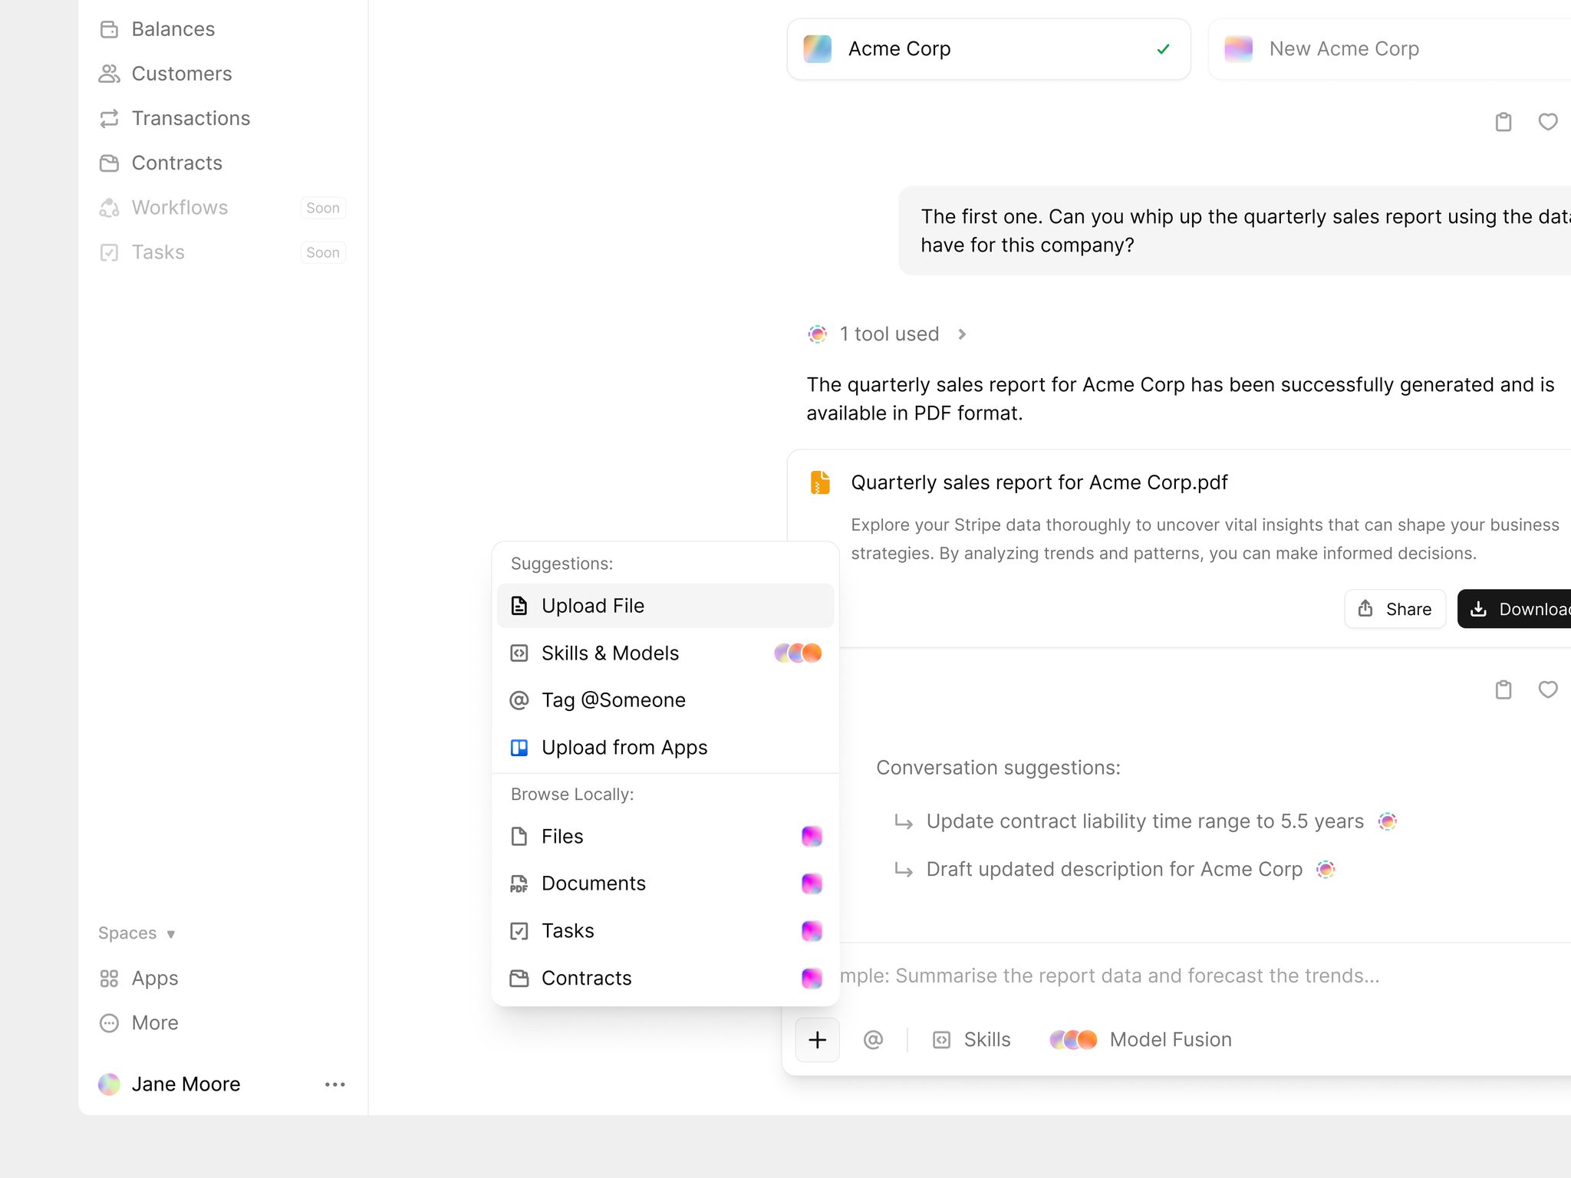
Task: Click the disabled Tasks item in sidebar
Action: (222, 252)
